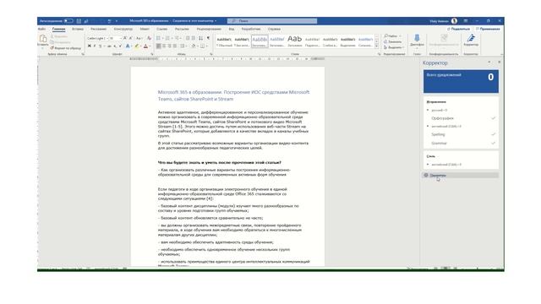Viewport: 541px width, 304px height.
Task: Switch to the Review (Рецензирование) tab
Action: tap(209, 30)
